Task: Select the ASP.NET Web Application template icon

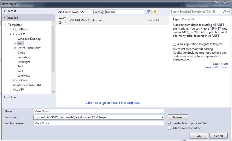Action: pos(62,20)
